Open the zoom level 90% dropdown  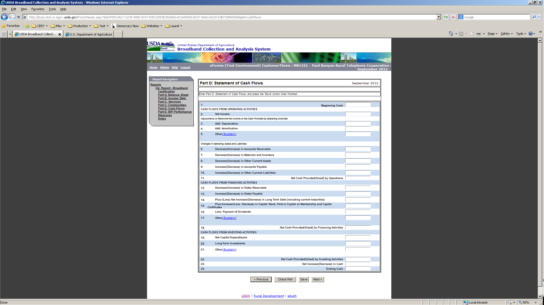tap(536, 302)
